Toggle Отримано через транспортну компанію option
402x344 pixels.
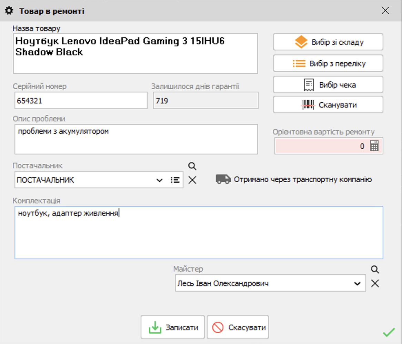point(294,180)
